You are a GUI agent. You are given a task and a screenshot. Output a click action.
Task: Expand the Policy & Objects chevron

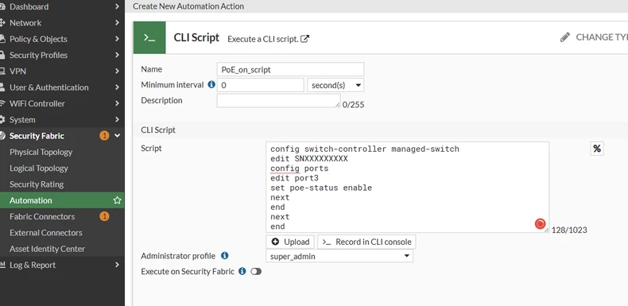(x=117, y=39)
